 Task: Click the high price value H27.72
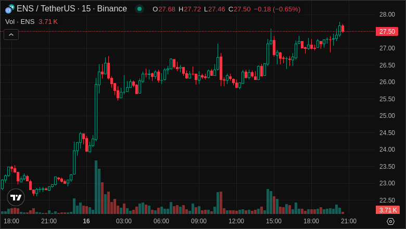(x=190, y=9)
